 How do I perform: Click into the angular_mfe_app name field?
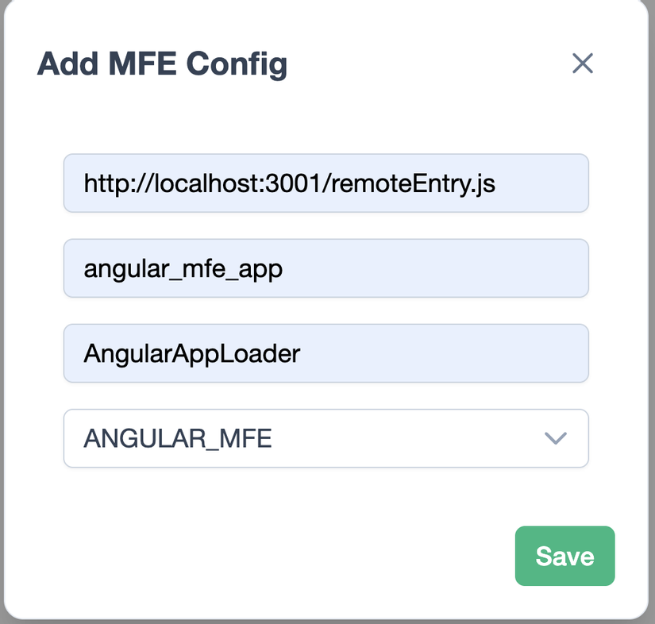coord(326,268)
